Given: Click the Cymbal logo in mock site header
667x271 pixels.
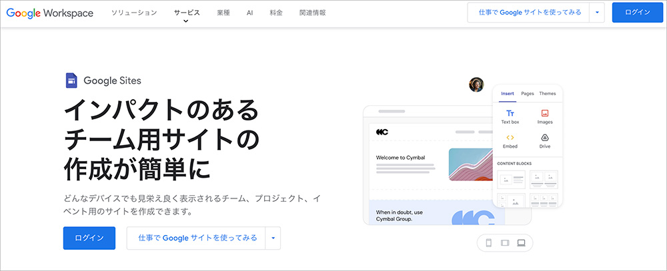Looking at the screenshot, I should tap(382, 132).
